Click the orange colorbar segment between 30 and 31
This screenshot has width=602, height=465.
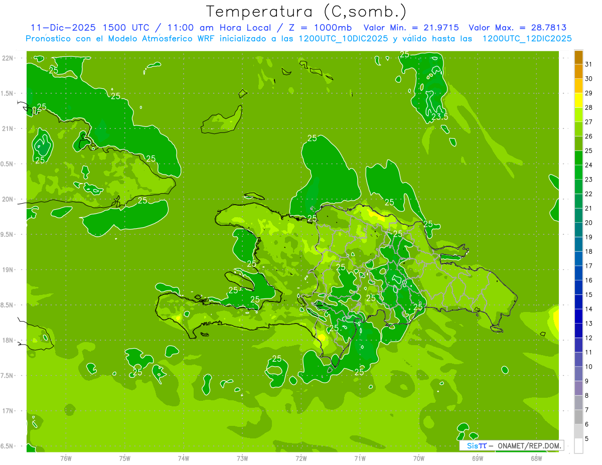(x=578, y=71)
